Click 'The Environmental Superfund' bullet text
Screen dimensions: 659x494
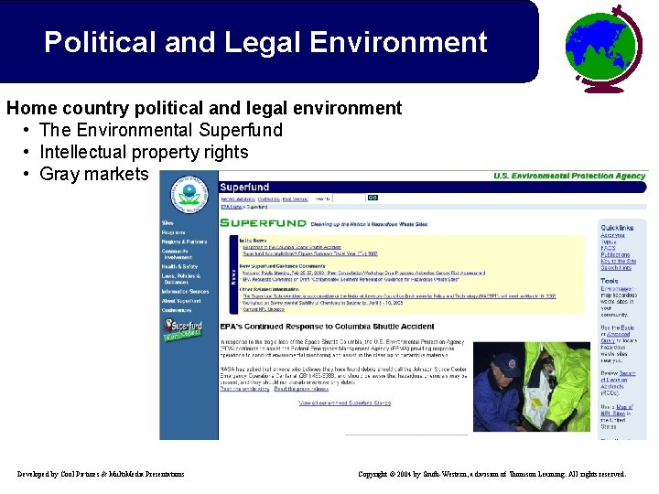point(161,130)
